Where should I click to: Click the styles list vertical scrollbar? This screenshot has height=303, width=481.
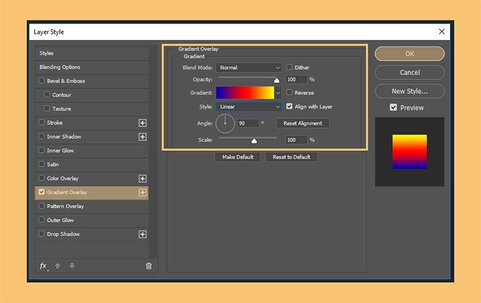point(153,153)
